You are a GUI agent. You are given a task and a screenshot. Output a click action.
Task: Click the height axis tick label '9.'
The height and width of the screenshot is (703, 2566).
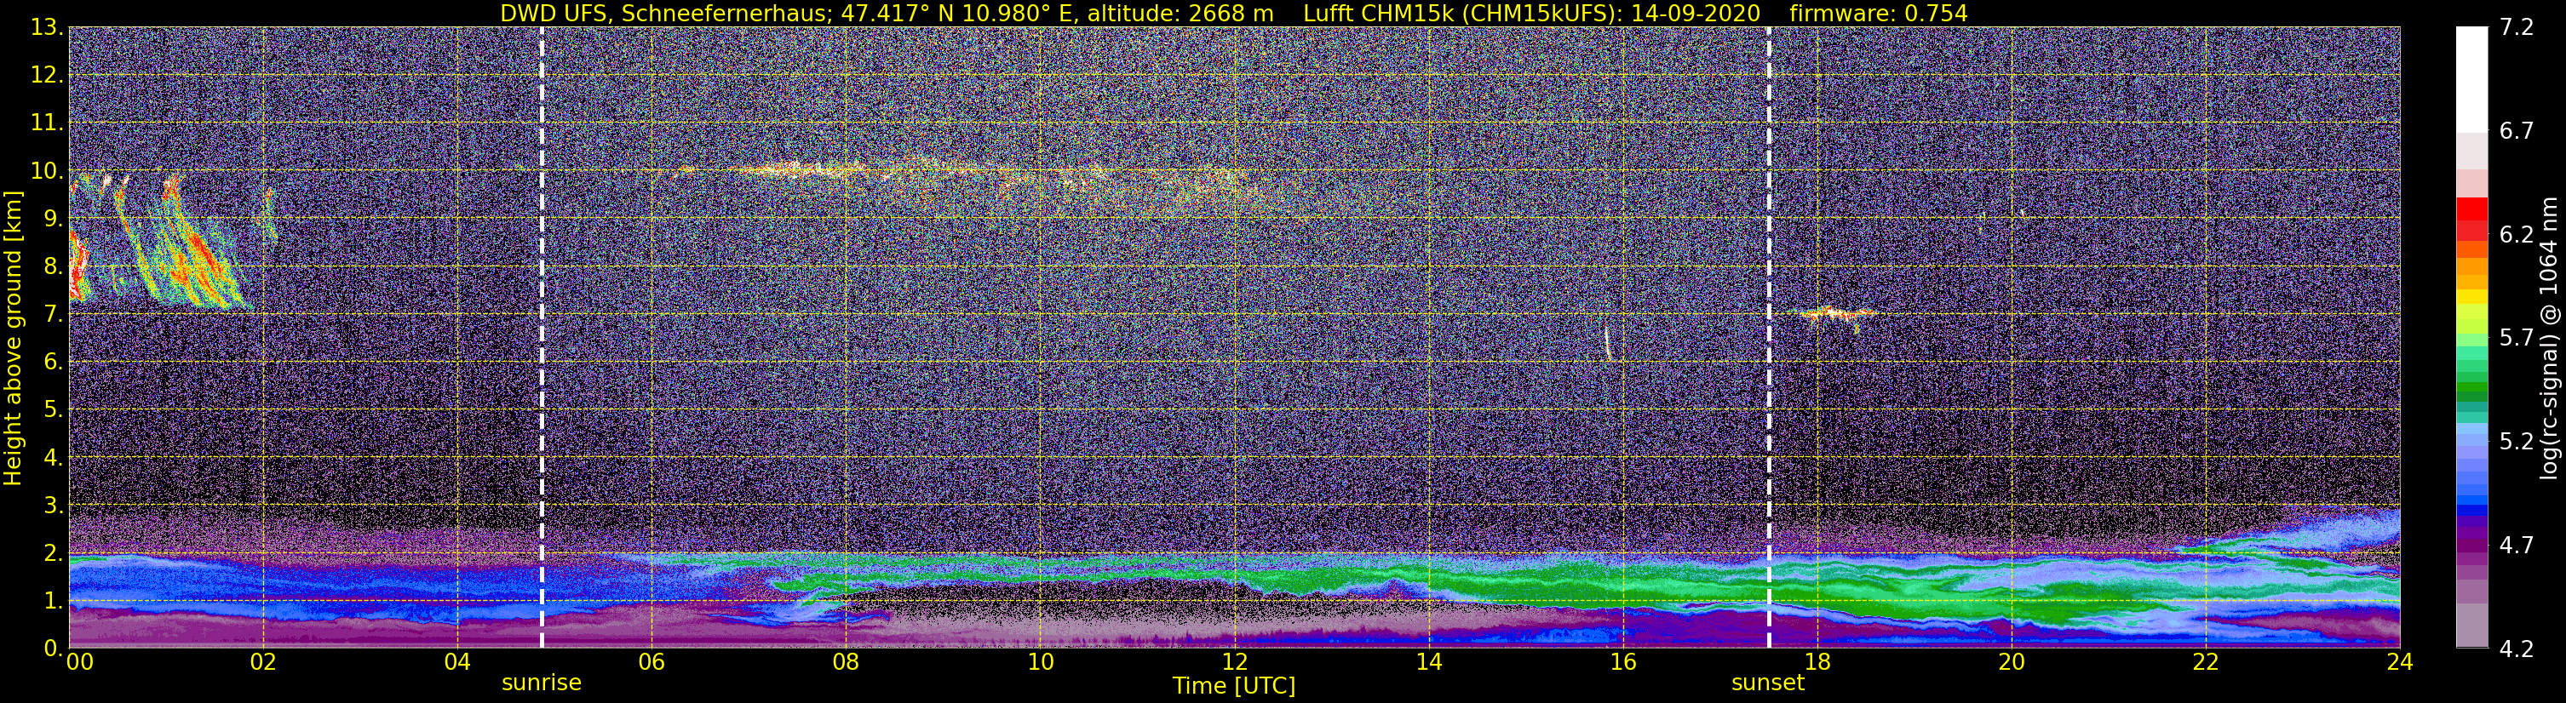point(53,218)
